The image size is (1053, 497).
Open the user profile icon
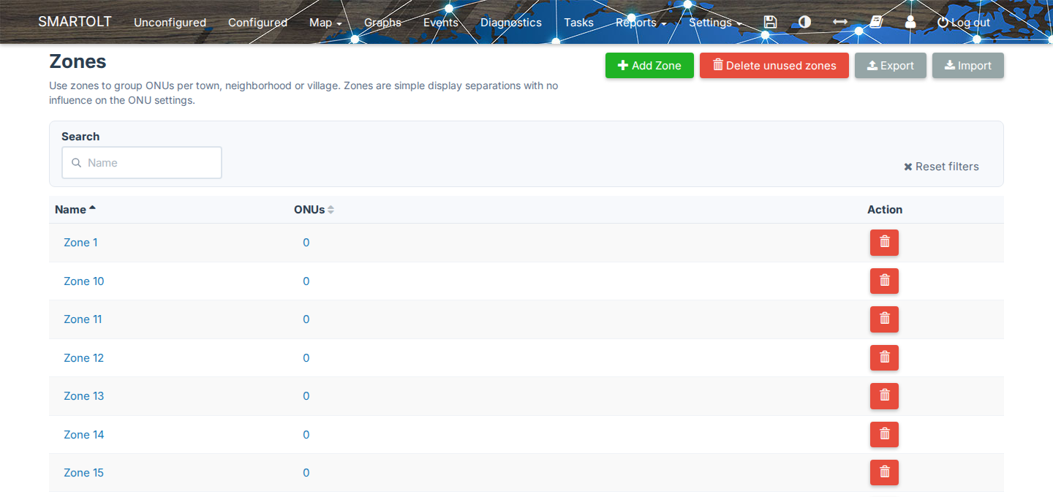point(910,22)
